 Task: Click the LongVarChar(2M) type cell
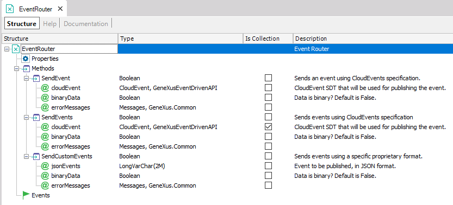click(x=142, y=166)
